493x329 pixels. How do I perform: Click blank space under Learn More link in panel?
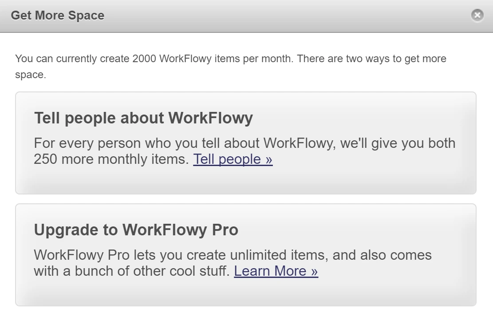[x=245, y=292]
